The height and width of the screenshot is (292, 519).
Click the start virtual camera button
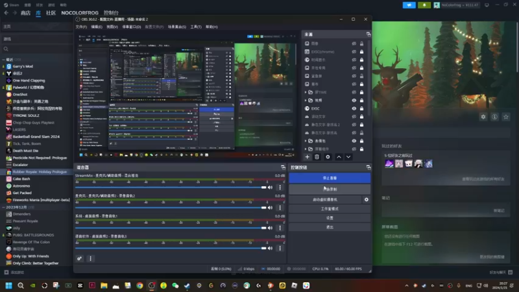pos(325,200)
